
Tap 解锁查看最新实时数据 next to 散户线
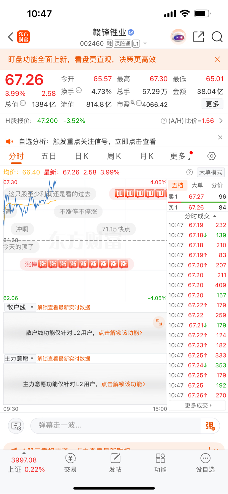click(64, 307)
